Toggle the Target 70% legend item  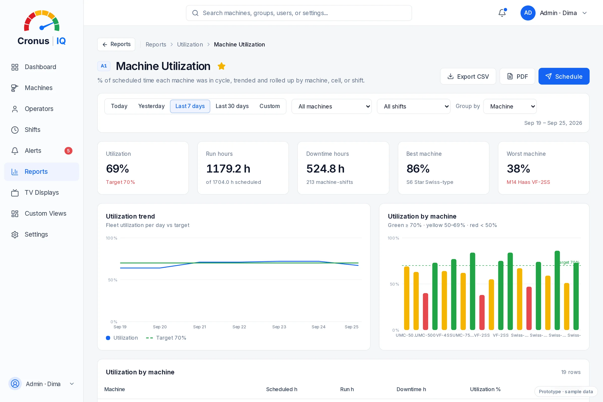(x=166, y=338)
